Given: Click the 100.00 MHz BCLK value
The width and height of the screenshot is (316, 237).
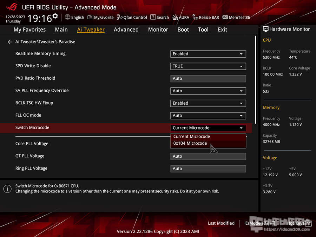Looking at the screenshot, I should coord(273,74).
